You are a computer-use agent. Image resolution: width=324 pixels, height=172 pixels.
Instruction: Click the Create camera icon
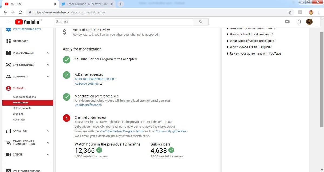tap(8, 155)
